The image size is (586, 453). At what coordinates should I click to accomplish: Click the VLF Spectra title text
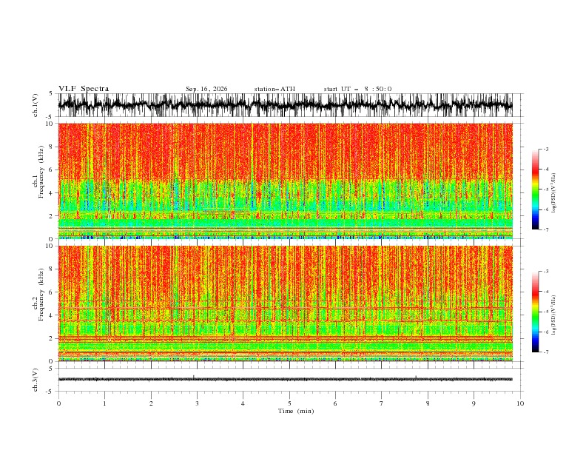point(84,89)
